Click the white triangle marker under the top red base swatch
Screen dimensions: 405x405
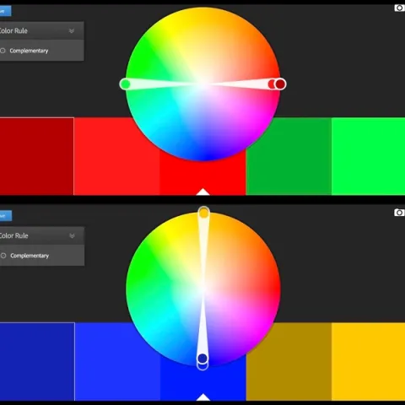[x=202, y=192]
